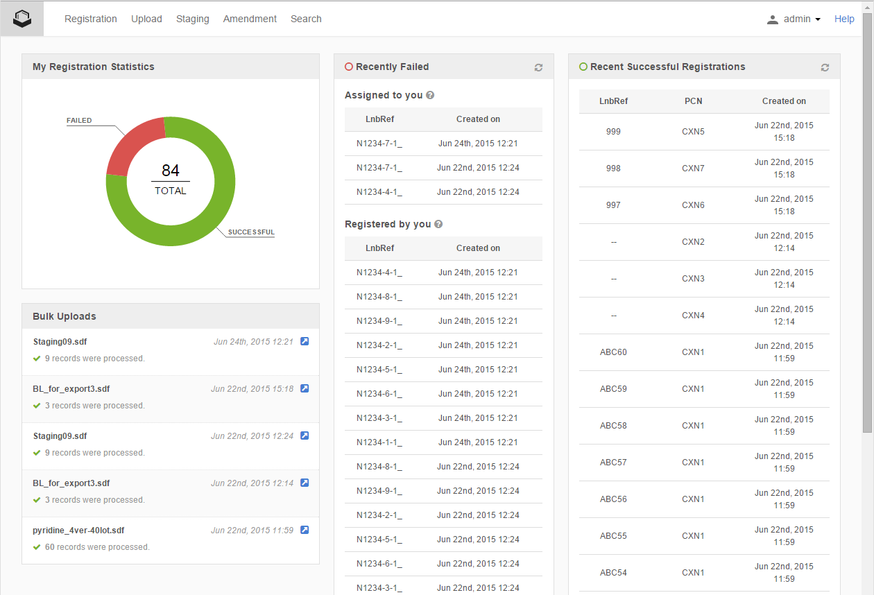The width and height of the screenshot is (874, 595).
Task: Click the hexagon application logo
Action: tap(22, 19)
